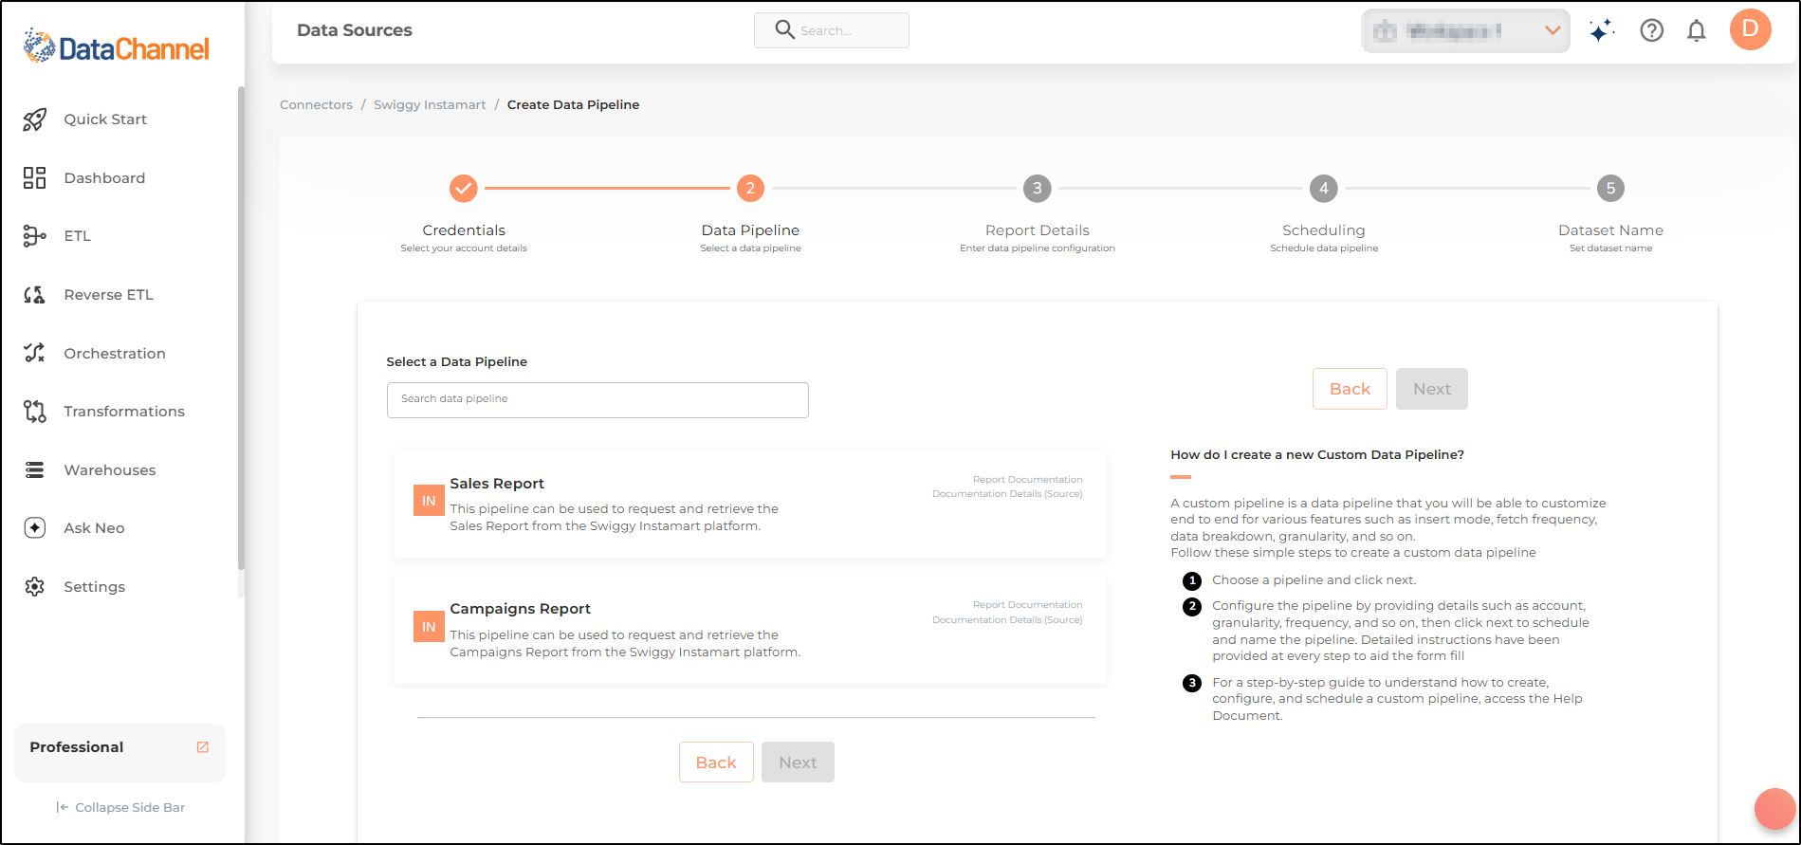1801x845 pixels.
Task: Click the Ask Neo sidebar label
Action: tap(94, 528)
